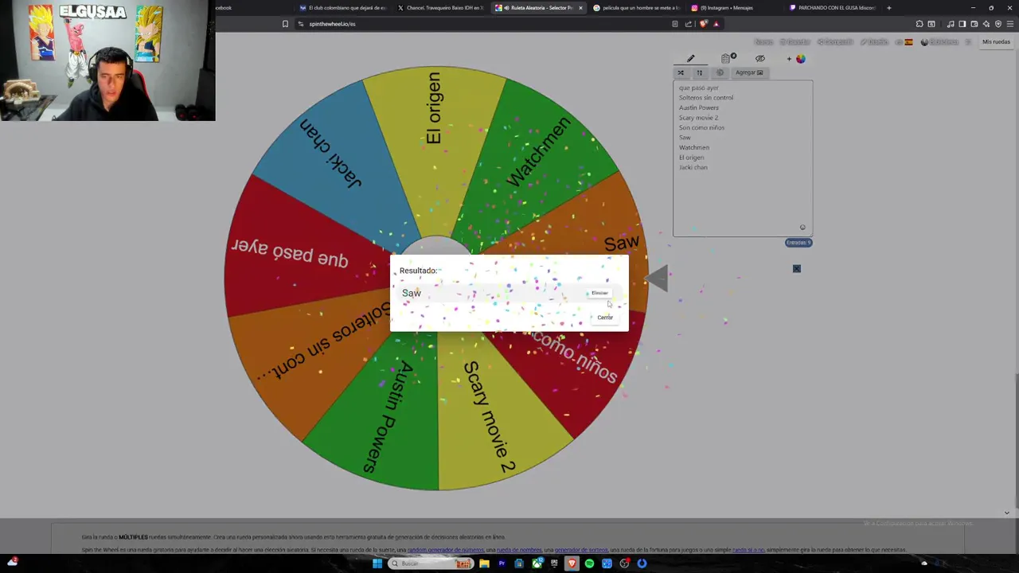Open File Explorer from taskbar
Viewport: 1019px width, 573px height.
point(484,563)
